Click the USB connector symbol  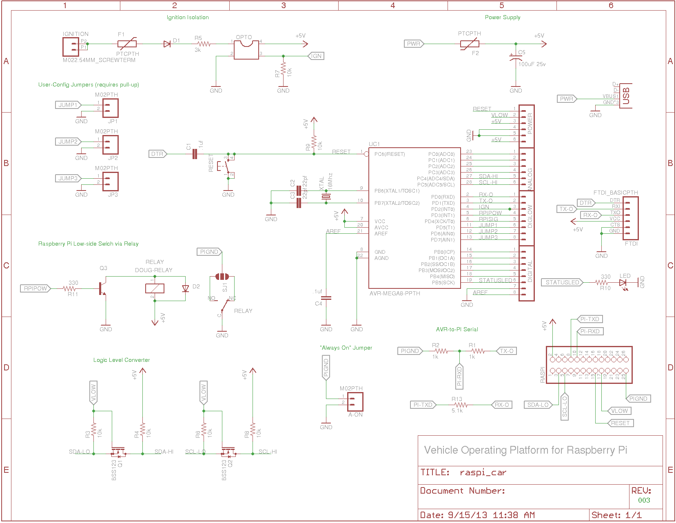click(x=626, y=96)
